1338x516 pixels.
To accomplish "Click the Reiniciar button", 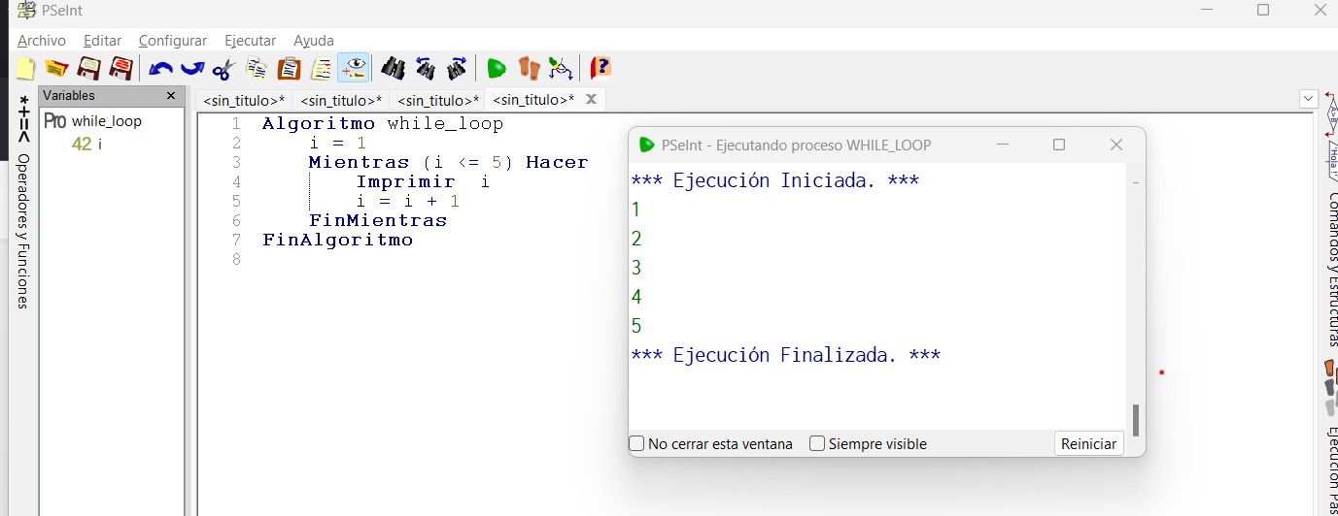I will (1088, 443).
